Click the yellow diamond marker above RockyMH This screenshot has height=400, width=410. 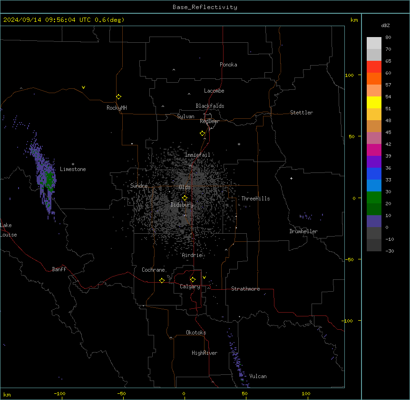pyautogui.click(x=119, y=97)
